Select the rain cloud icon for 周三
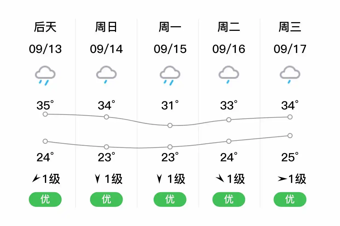The width and height of the screenshot is (340, 226). coord(289,75)
